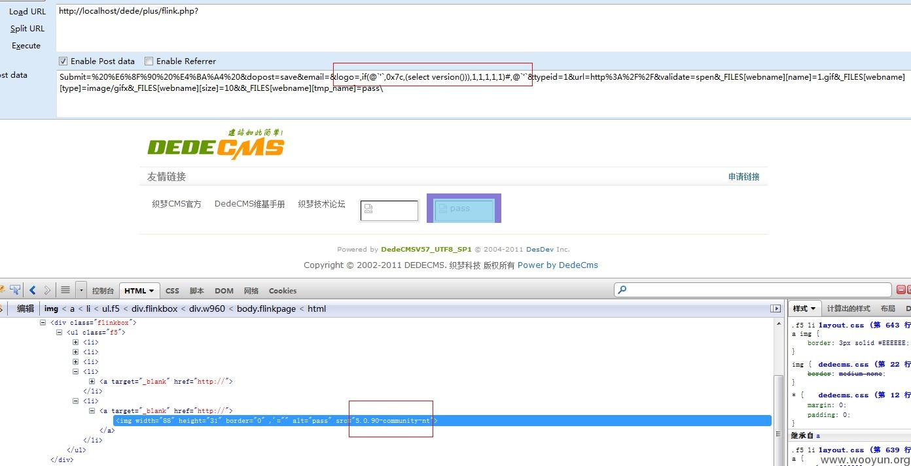
Task: Click the magnifier icon in Firebug search
Action: (622, 290)
